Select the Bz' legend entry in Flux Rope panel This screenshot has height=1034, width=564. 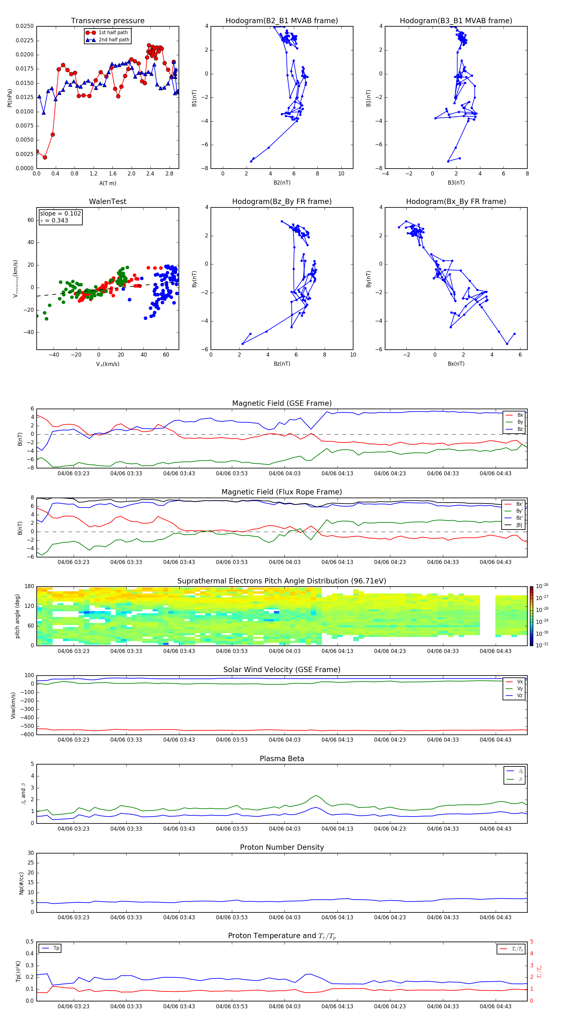pyautogui.click(x=514, y=518)
